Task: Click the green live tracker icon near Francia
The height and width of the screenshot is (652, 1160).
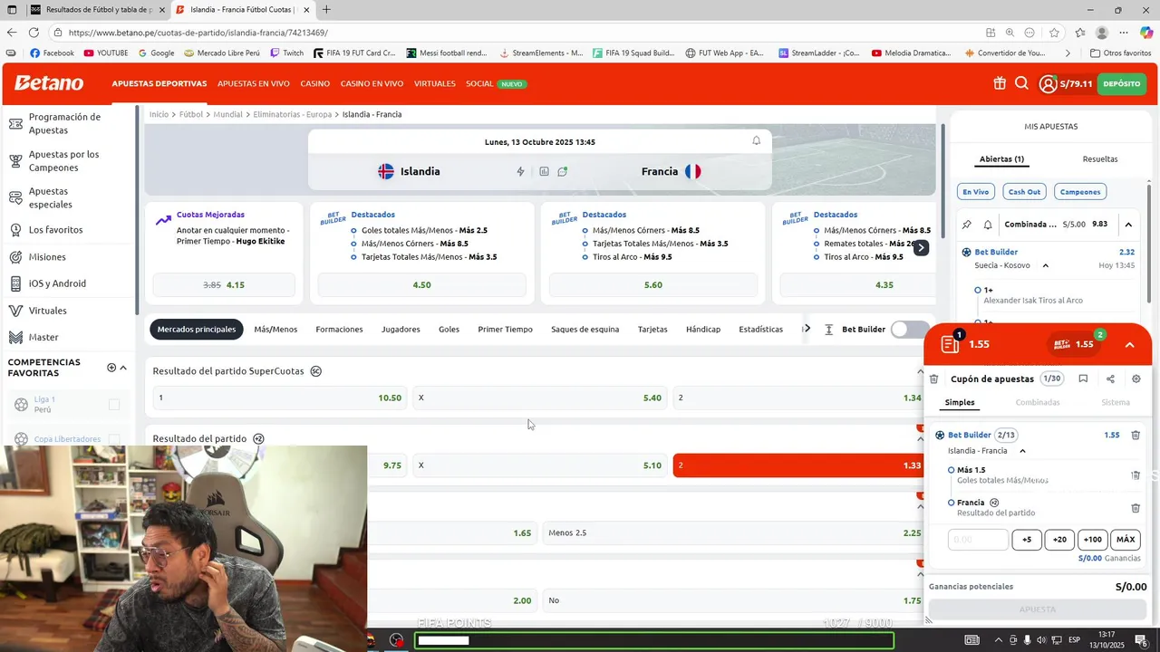Action: pos(563,171)
